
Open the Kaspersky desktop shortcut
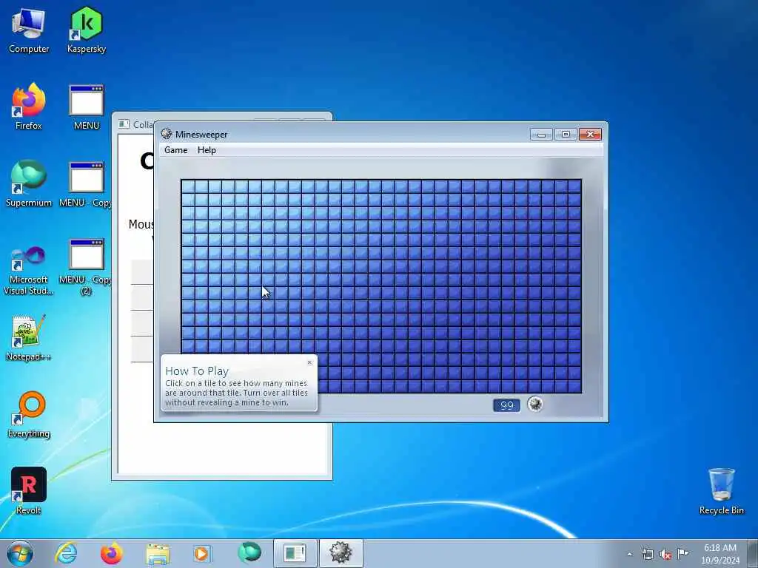[86, 30]
